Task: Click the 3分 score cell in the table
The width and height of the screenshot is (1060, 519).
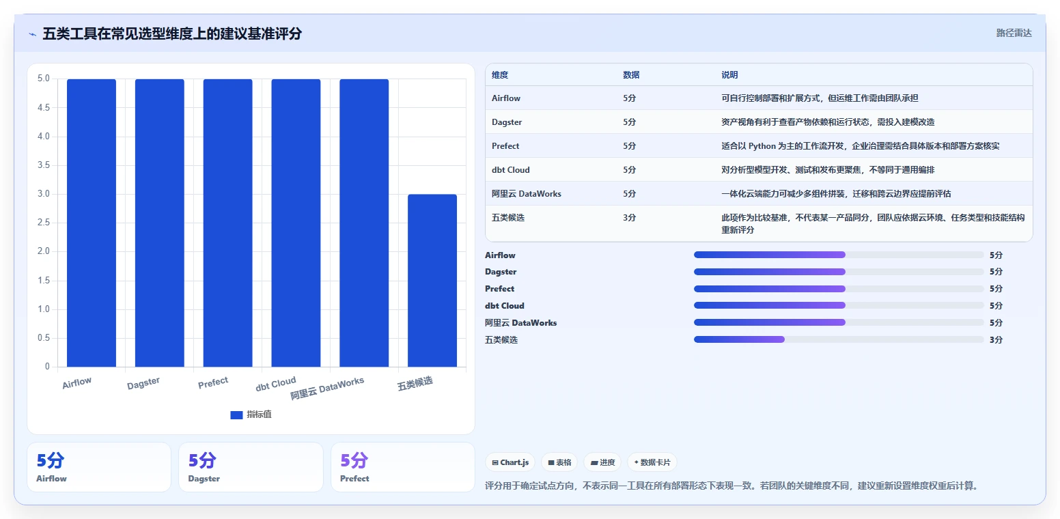Action: click(630, 218)
